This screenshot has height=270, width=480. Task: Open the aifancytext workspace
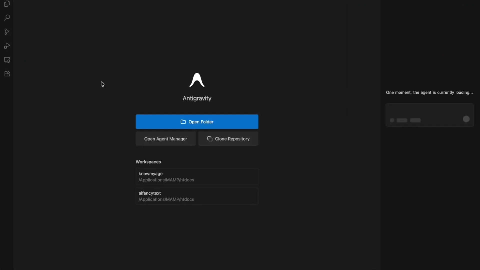point(197,196)
